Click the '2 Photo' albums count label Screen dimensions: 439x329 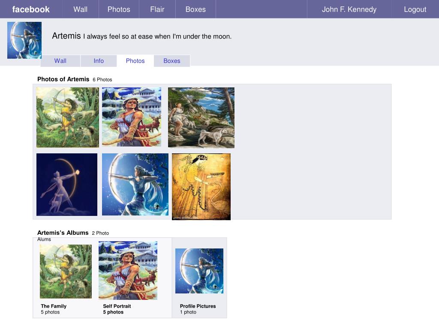pyautogui.click(x=100, y=233)
